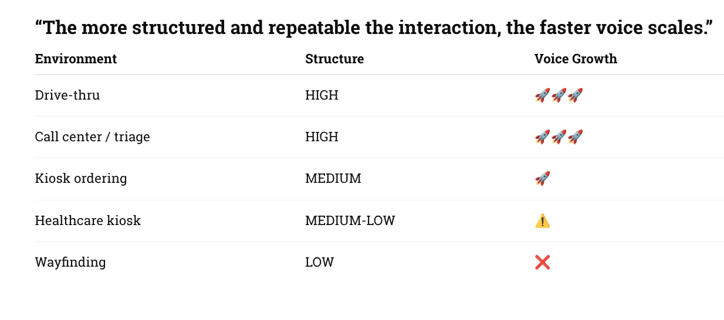Image resolution: width=724 pixels, height=320 pixels.
Task: Select the Wayfinding row label
Action: (70, 263)
